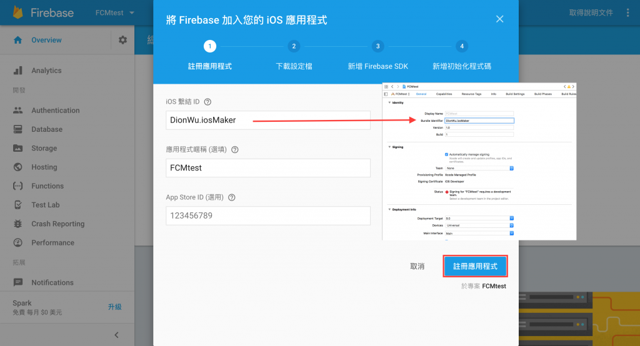Click the Hosting globe icon
This screenshot has height=346, width=640.
pos(18,167)
